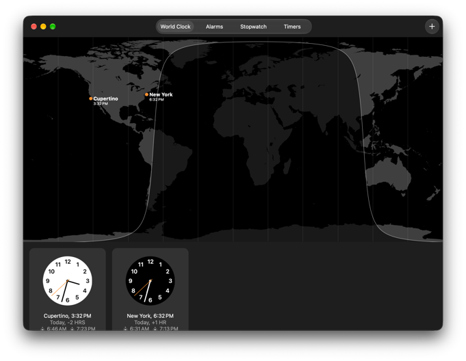Click the "New York, 6:32 PM" caption

pos(151,316)
